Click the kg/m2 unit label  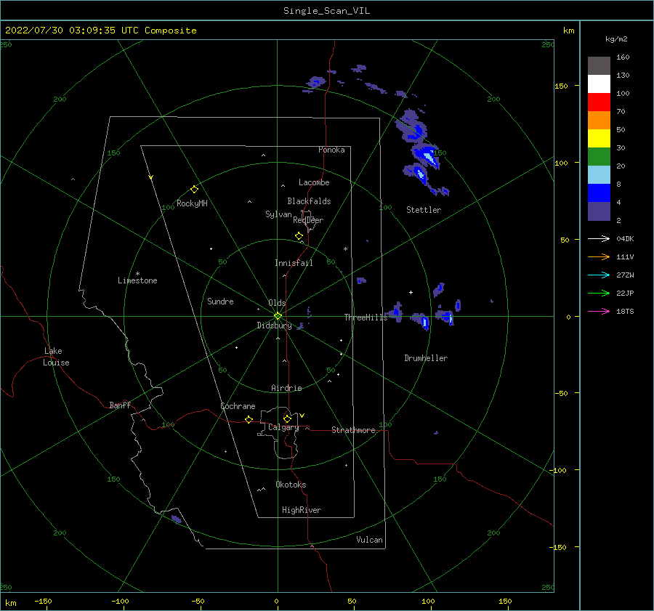coord(616,39)
